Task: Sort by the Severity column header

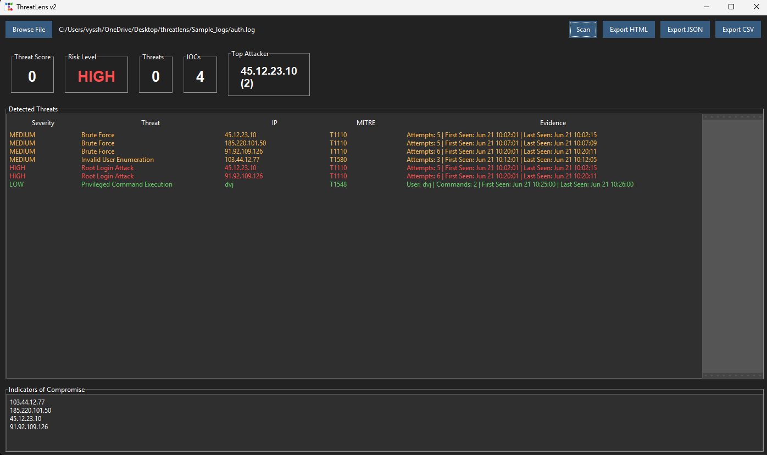Action: click(43, 123)
